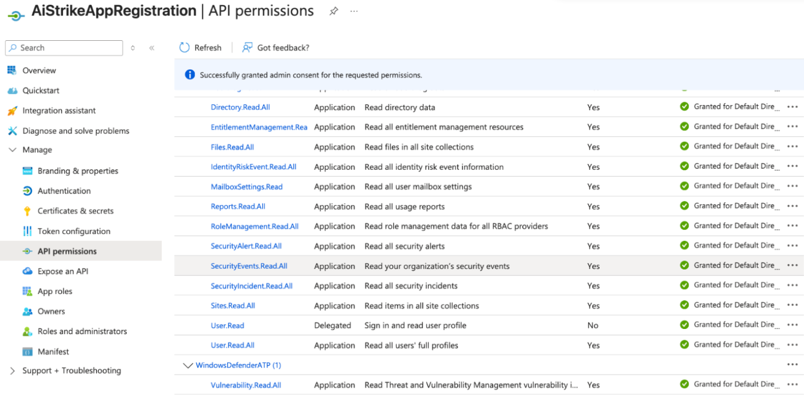804x396 pixels.
Task: Open ellipsis menu for MailboxSettings.Read row
Action: coord(792,187)
